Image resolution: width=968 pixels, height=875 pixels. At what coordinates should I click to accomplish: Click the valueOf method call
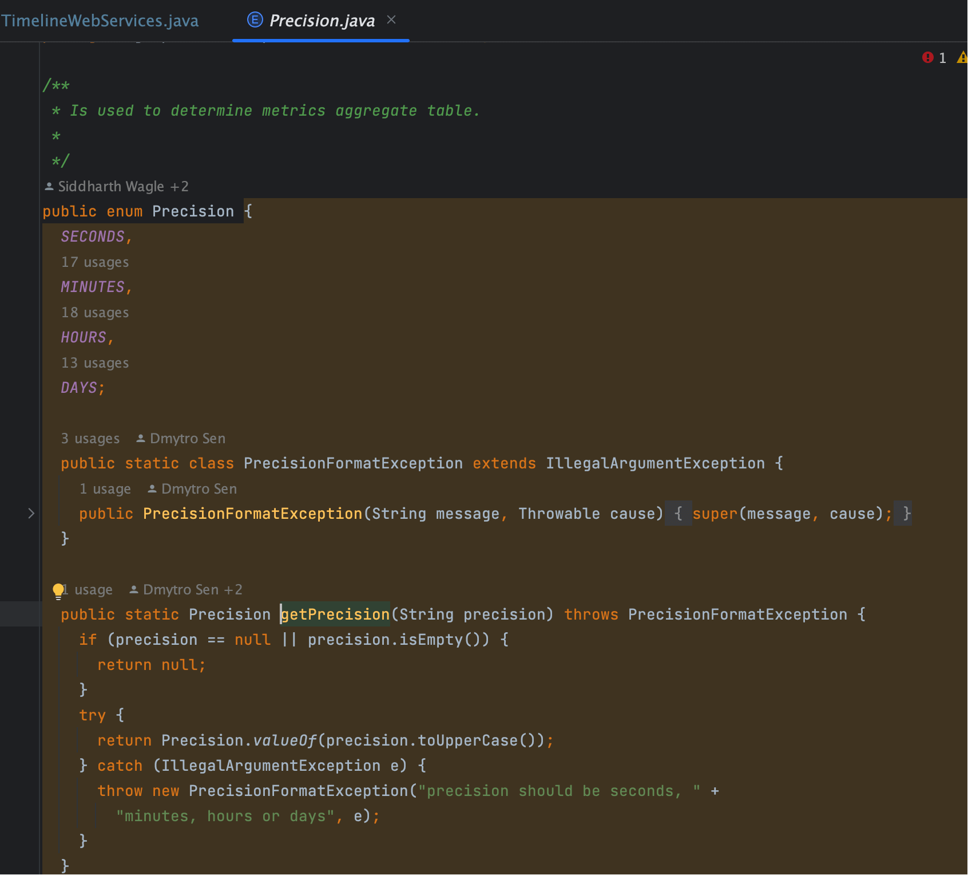pyautogui.click(x=285, y=740)
